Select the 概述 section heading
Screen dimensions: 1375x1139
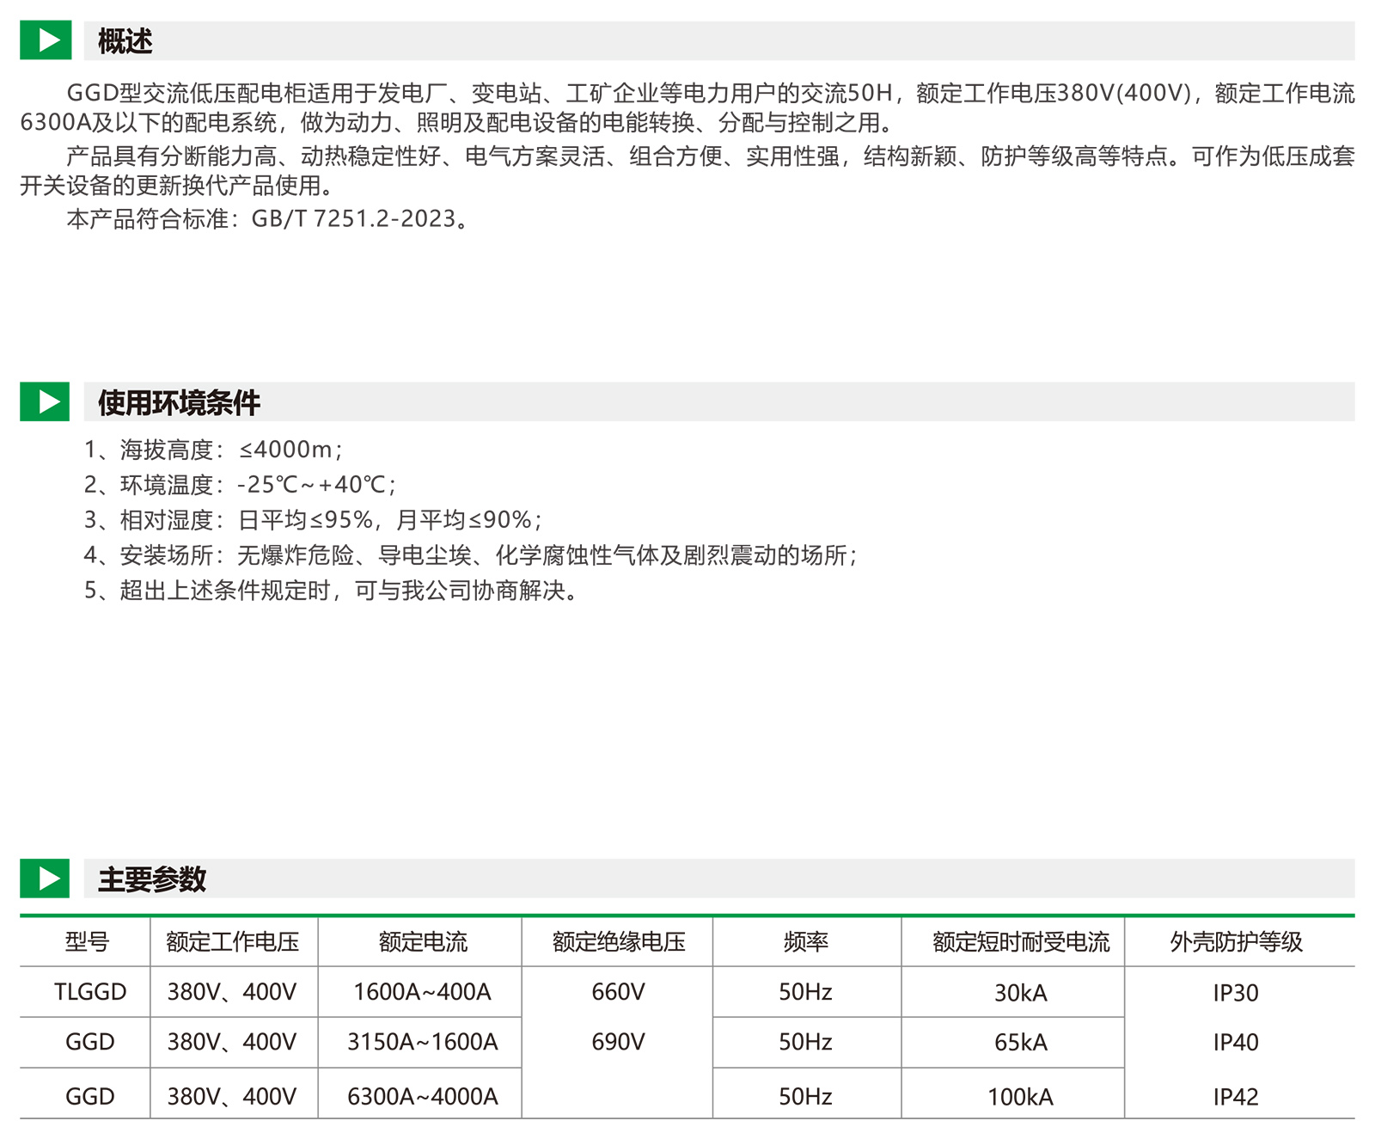[125, 41]
